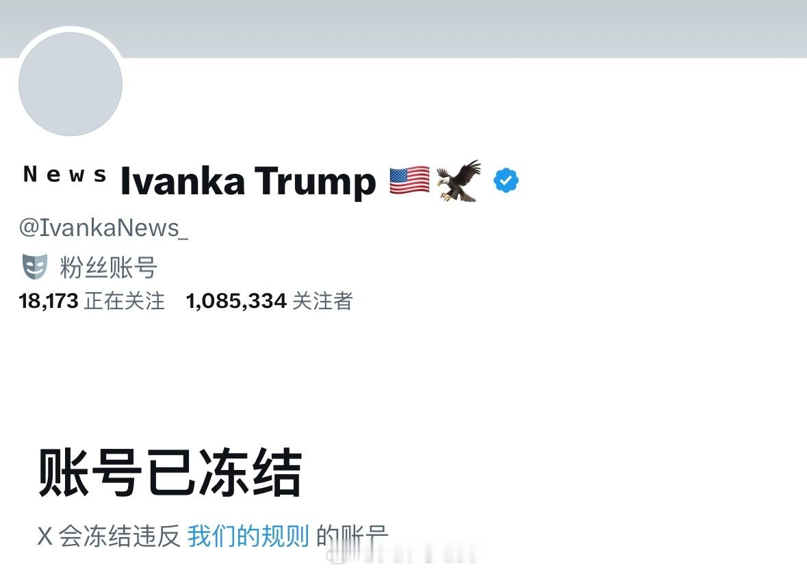
Task: Click the 的账号 text after the link
Action: coord(352,536)
